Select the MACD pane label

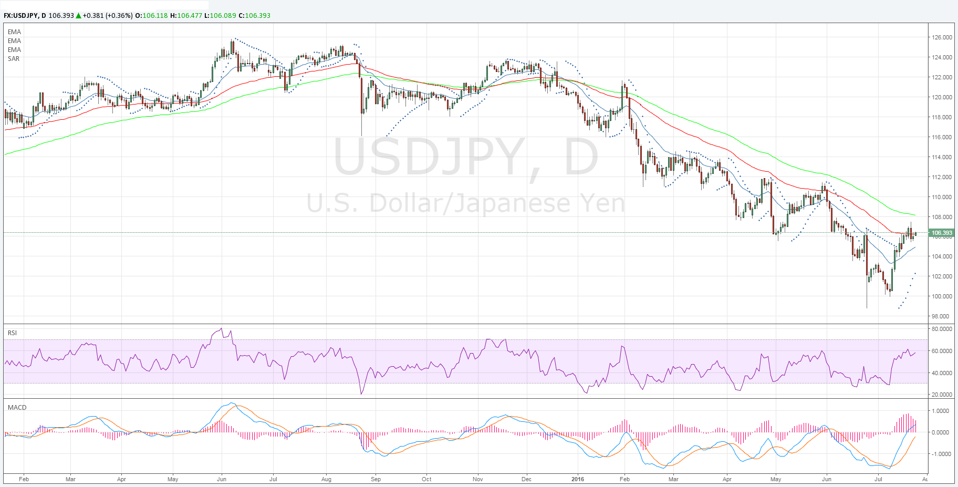click(x=17, y=408)
